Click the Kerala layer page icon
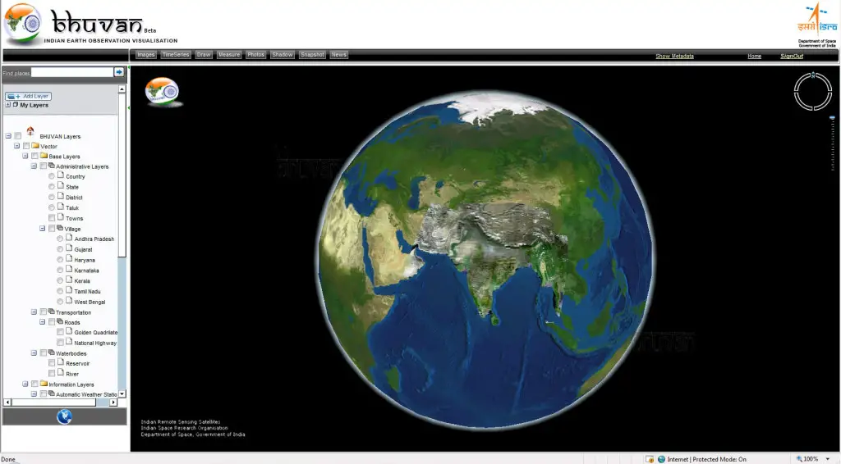This screenshot has height=464, width=841. pyautogui.click(x=69, y=280)
